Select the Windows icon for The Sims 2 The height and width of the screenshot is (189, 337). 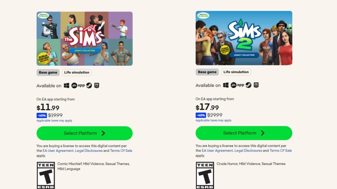pyautogui.click(x=226, y=85)
